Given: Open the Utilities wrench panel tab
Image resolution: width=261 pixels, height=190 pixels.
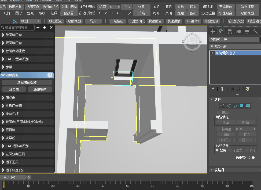Looking at the screenshot, I should pyautogui.click(x=256, y=32).
